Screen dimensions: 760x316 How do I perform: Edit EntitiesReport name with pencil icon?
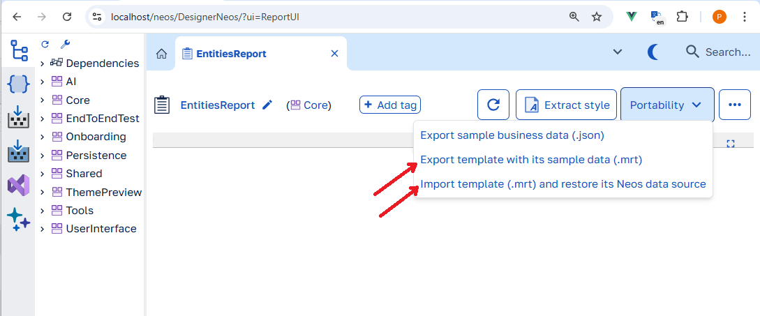pyautogui.click(x=267, y=105)
